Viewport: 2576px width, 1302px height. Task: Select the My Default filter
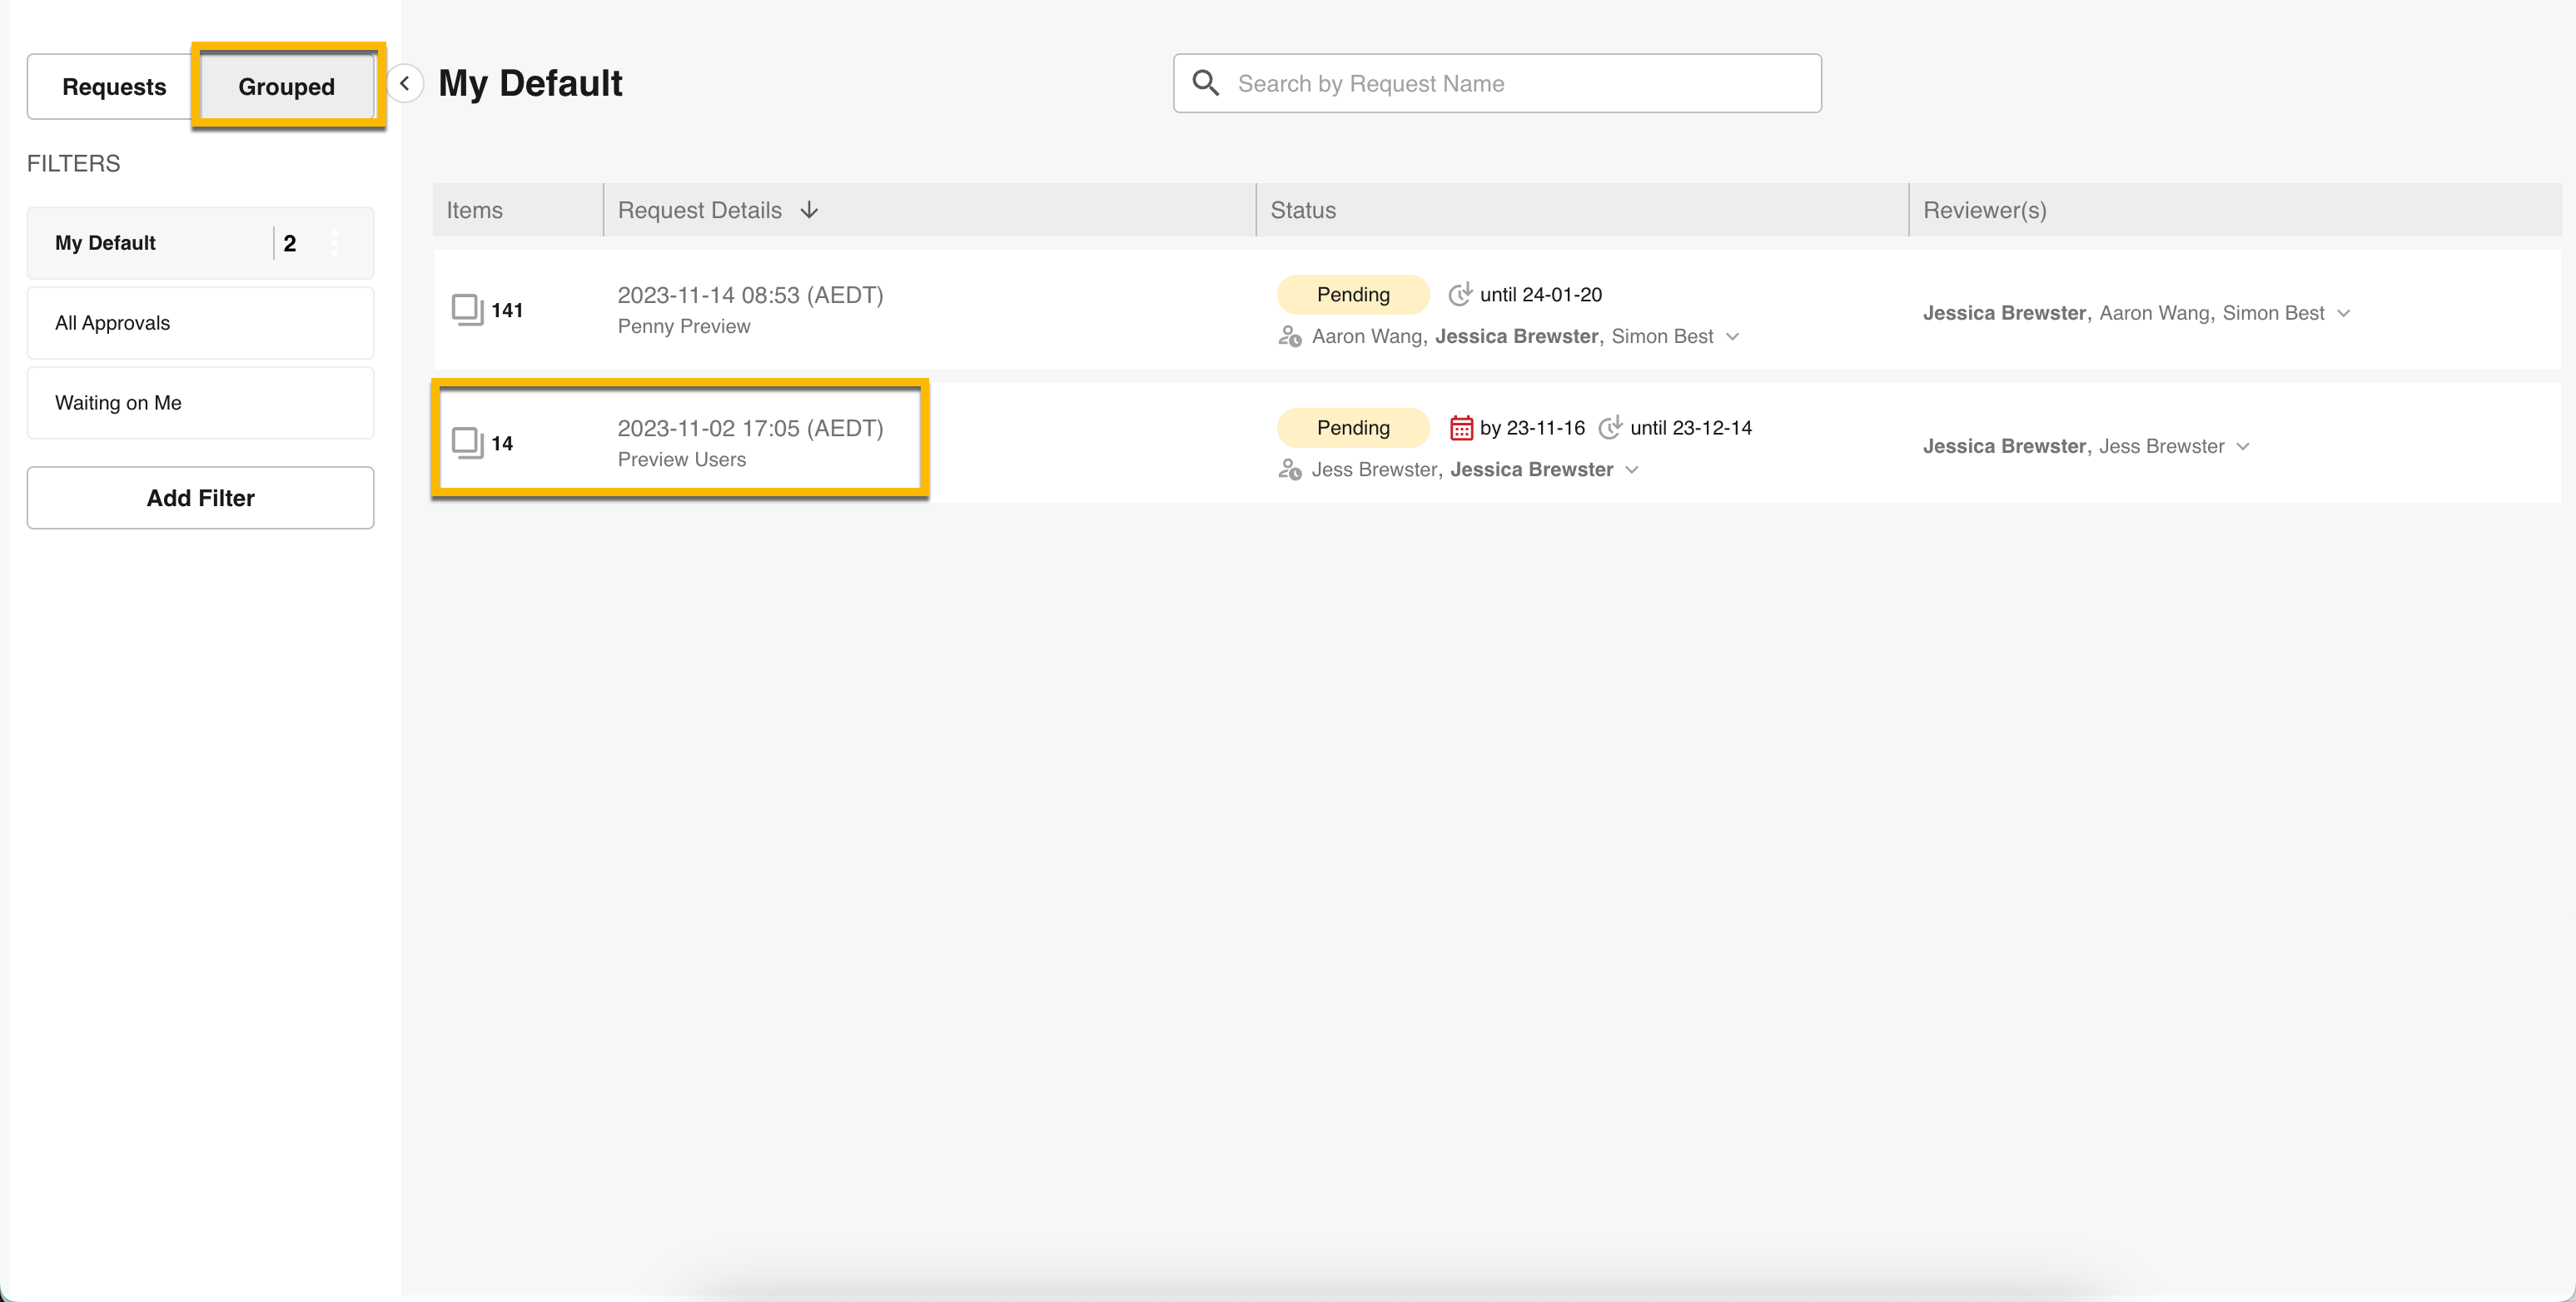(x=200, y=243)
